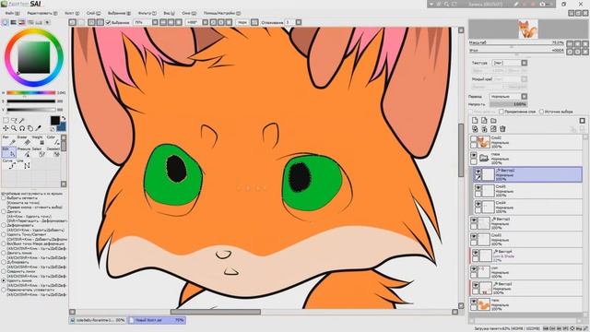This screenshot has height=332, width=590.
Task: Hide the Слой4 layer eye
Action: point(478,204)
